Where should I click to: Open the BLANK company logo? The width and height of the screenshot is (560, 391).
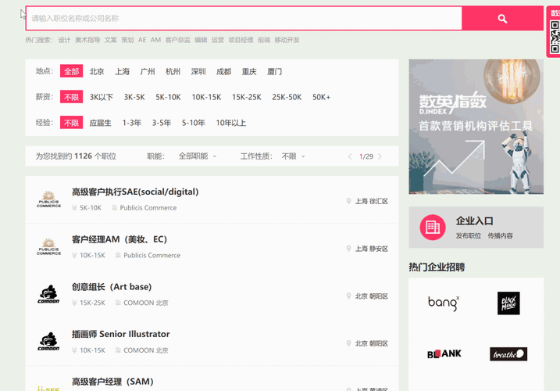click(444, 353)
